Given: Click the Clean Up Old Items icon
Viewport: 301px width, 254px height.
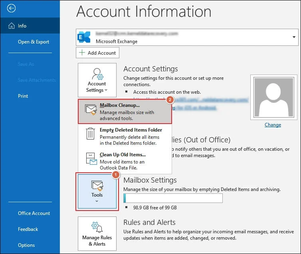Looking at the screenshot, I should tap(91, 159).
